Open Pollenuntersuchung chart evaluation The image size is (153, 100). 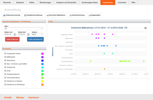12,15
